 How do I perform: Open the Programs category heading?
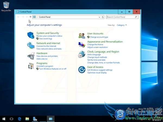42,63
